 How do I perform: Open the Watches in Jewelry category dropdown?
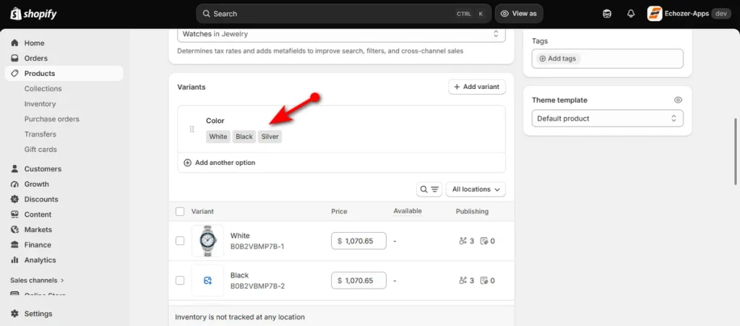341,34
